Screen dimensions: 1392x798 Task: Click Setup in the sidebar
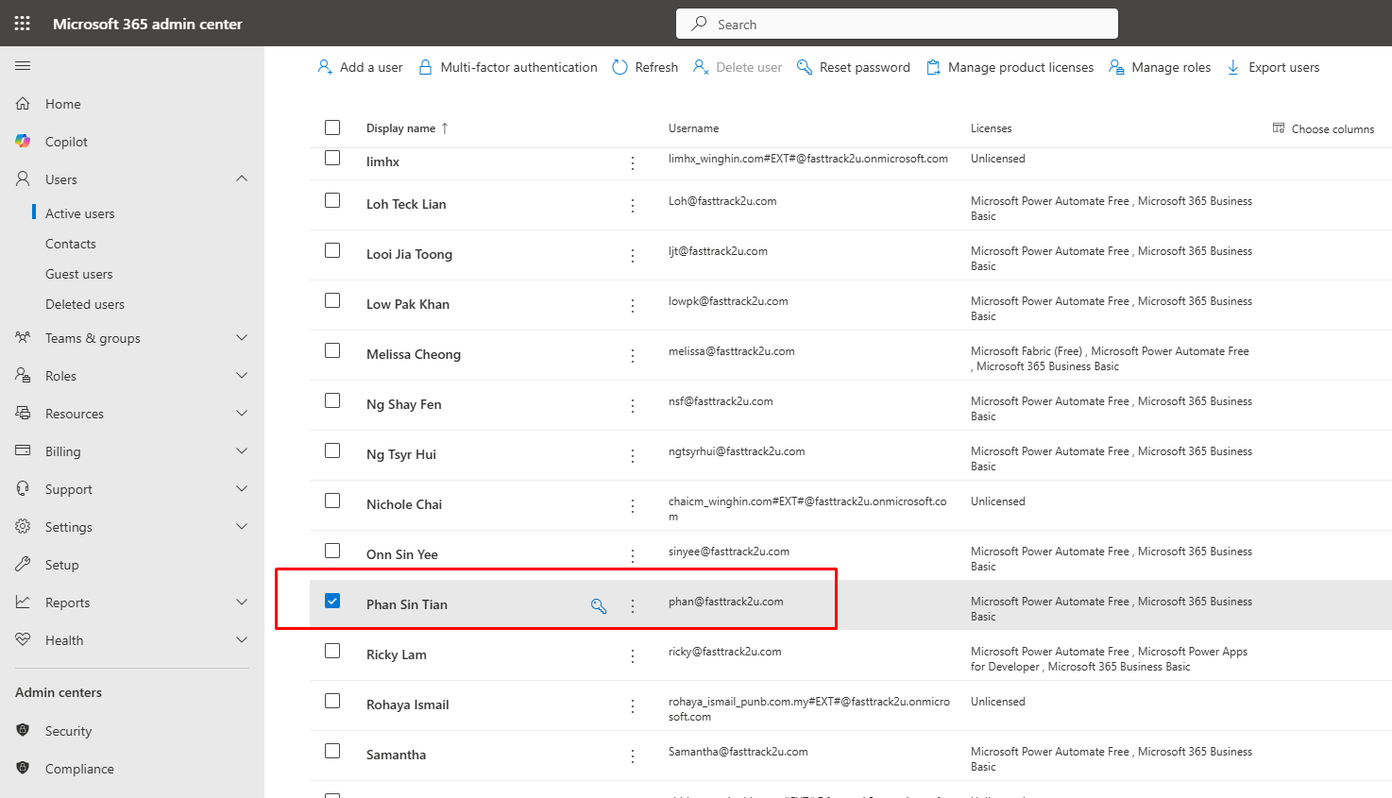tap(62, 565)
